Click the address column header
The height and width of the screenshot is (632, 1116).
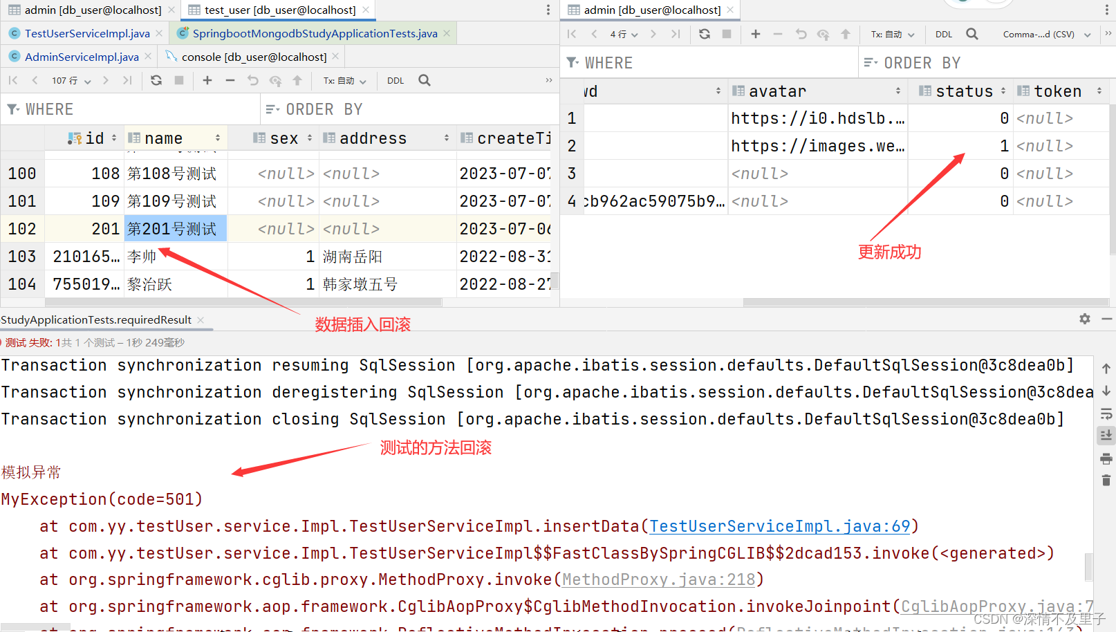click(387, 138)
